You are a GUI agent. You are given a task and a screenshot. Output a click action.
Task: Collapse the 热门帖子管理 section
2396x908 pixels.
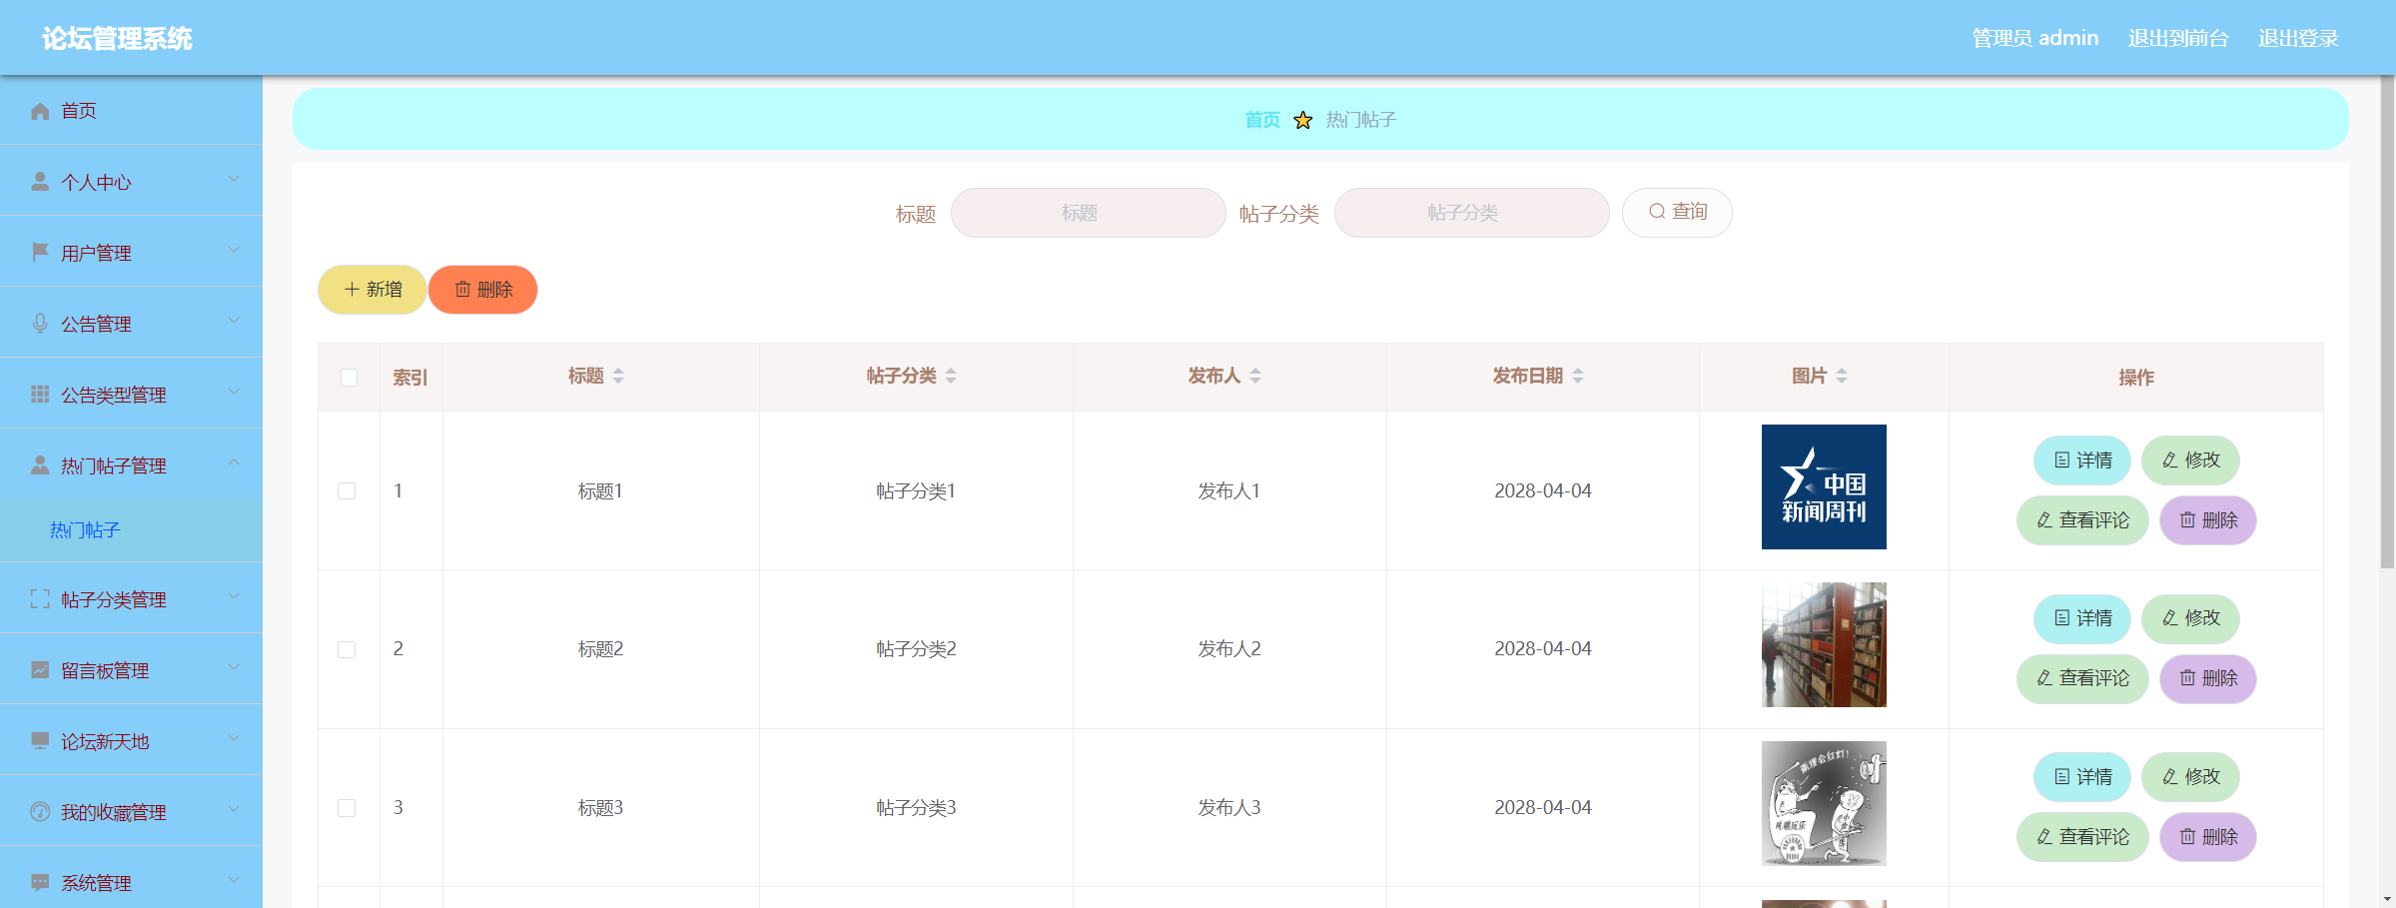click(236, 463)
